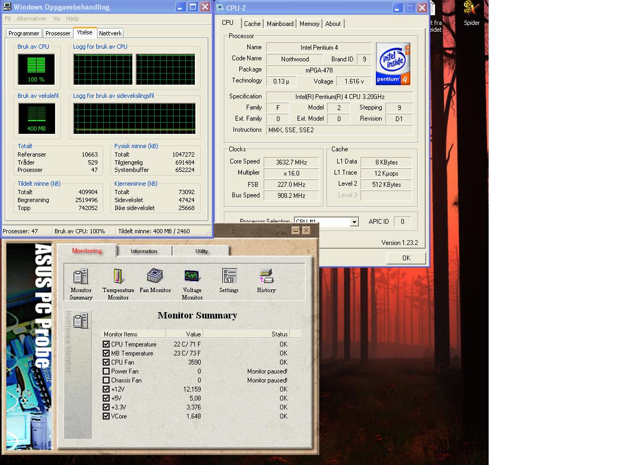Switch to the Prosesser tab
Image resolution: width=621 pixels, height=465 pixels.
click(58, 33)
